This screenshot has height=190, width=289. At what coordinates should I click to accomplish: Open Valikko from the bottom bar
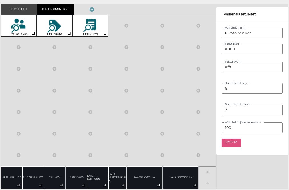(x=54, y=177)
